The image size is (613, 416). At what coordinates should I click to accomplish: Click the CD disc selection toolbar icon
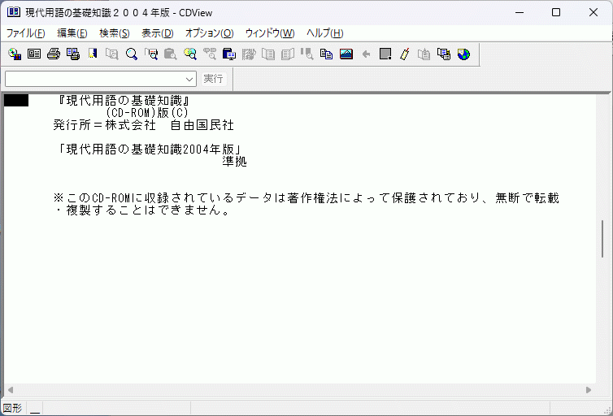pos(15,54)
